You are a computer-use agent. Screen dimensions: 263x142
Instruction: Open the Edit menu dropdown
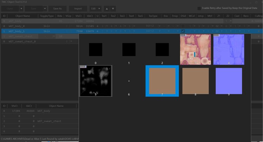pos(95,9)
